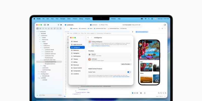
Task: Hide the navigator sidebar panel
Action: click(45, 25)
